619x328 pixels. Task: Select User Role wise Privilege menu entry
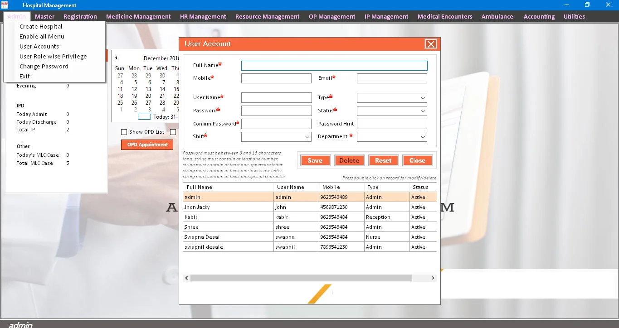(53, 57)
